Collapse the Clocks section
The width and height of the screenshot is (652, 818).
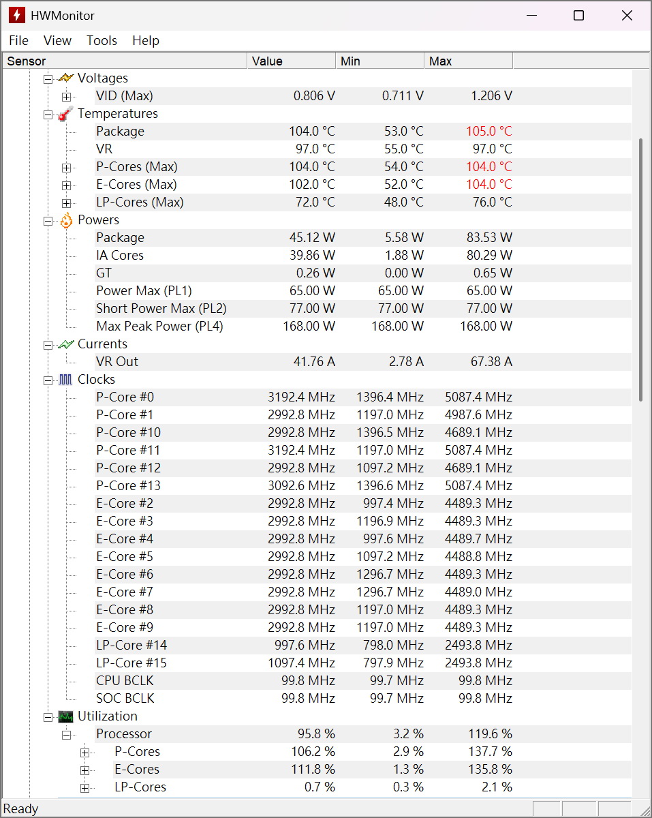tap(48, 380)
